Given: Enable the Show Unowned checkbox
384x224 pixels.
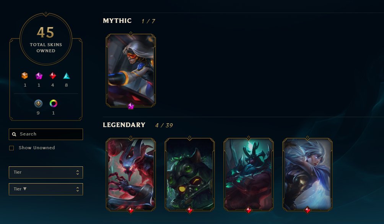Looking at the screenshot, I should (11, 148).
